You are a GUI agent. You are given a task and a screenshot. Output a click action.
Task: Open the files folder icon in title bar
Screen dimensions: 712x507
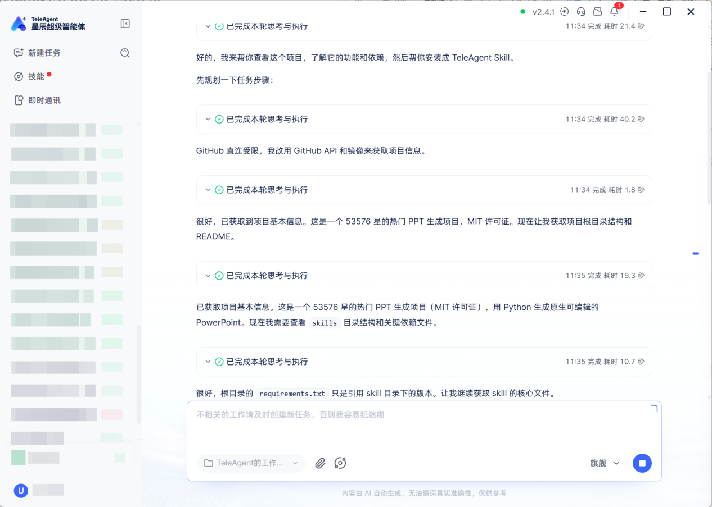(x=598, y=12)
